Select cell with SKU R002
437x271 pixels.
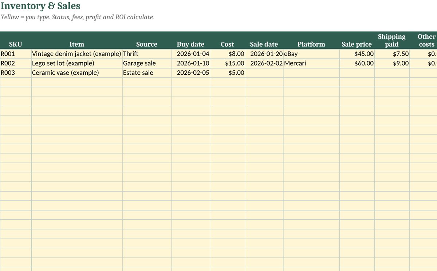click(16, 63)
